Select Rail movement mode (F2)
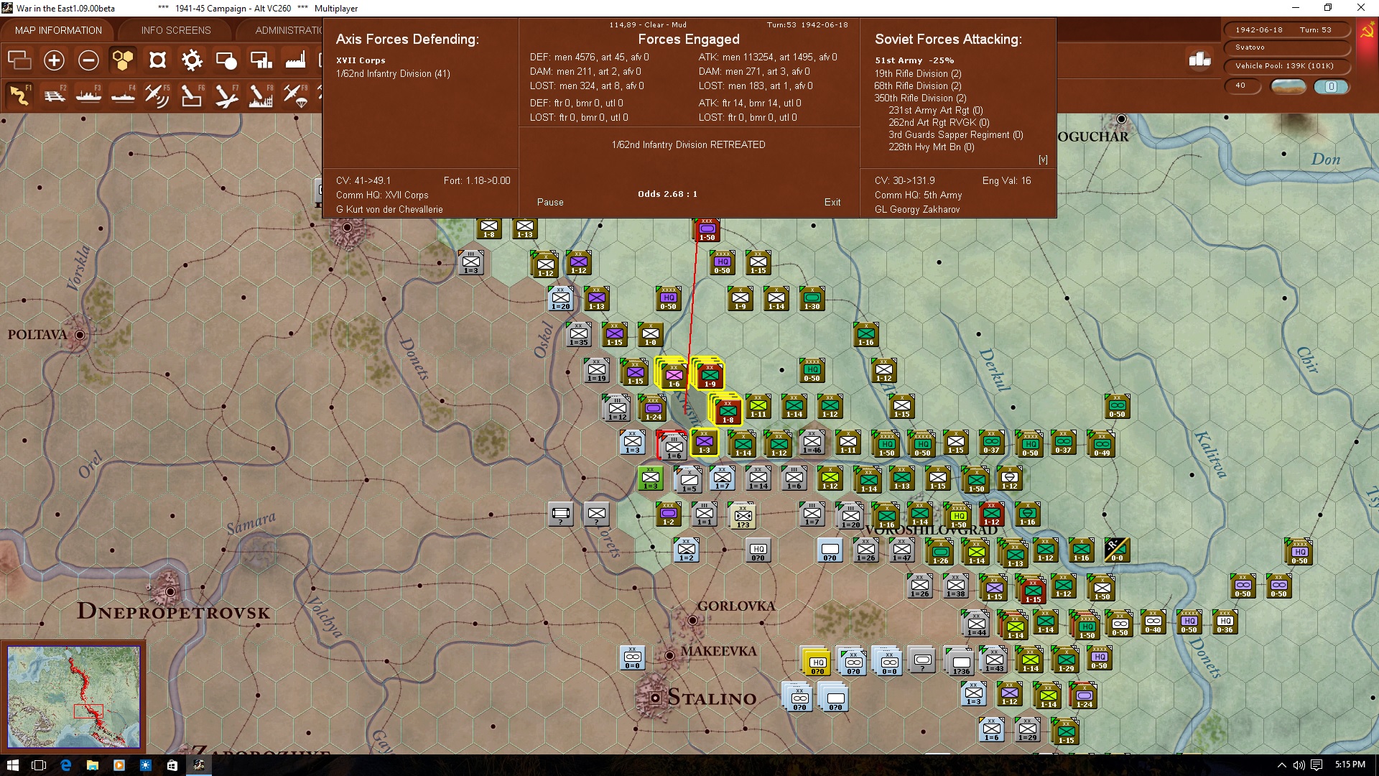The height and width of the screenshot is (776, 1379). pos(54,95)
